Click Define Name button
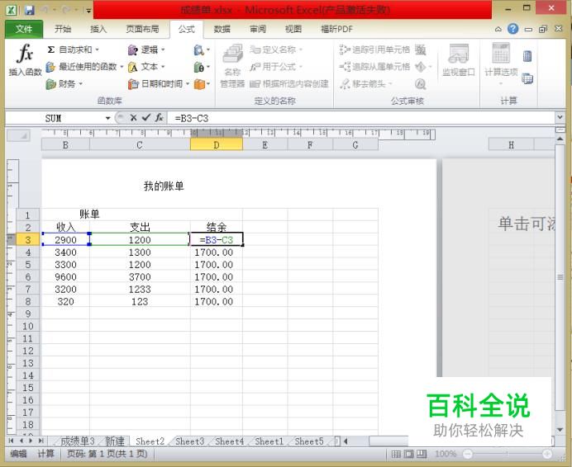This screenshot has height=467, width=572. 276,50
